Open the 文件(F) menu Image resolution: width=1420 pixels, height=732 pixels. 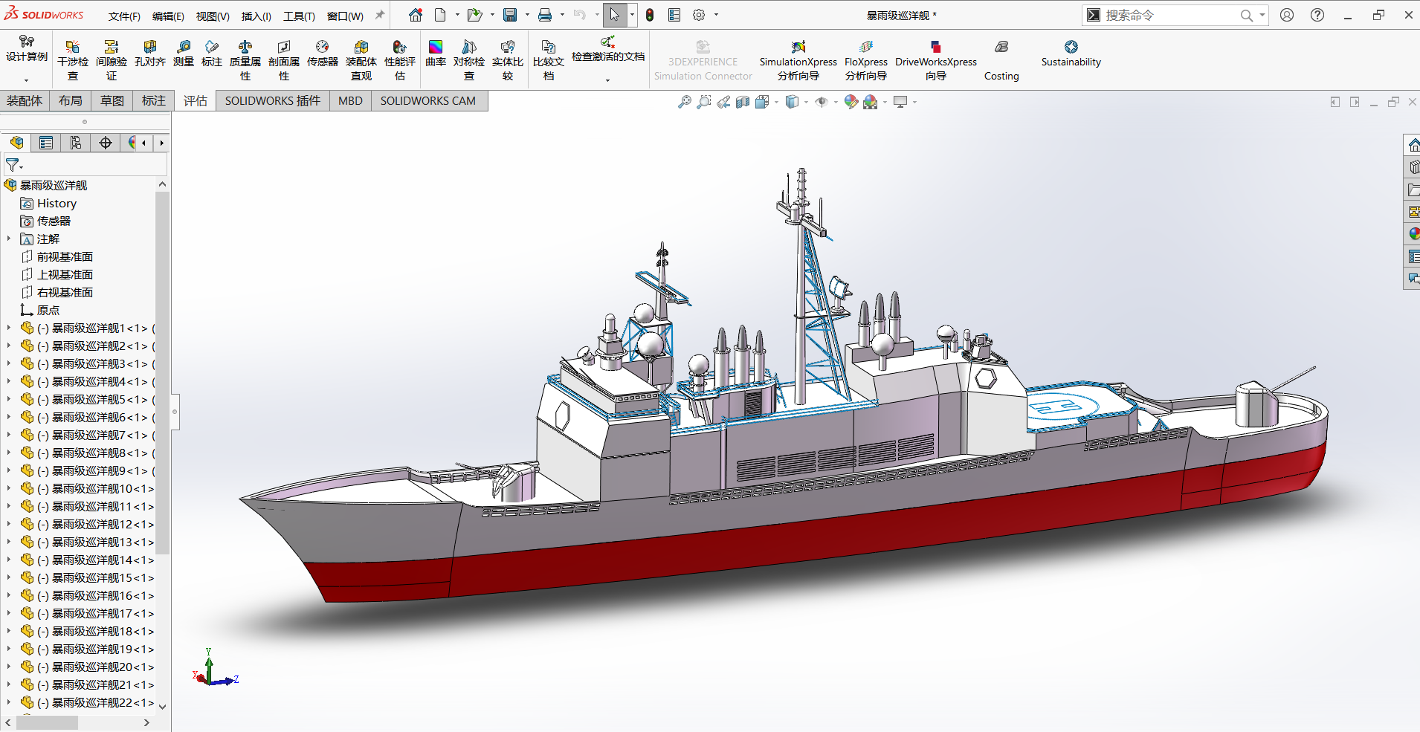point(124,16)
